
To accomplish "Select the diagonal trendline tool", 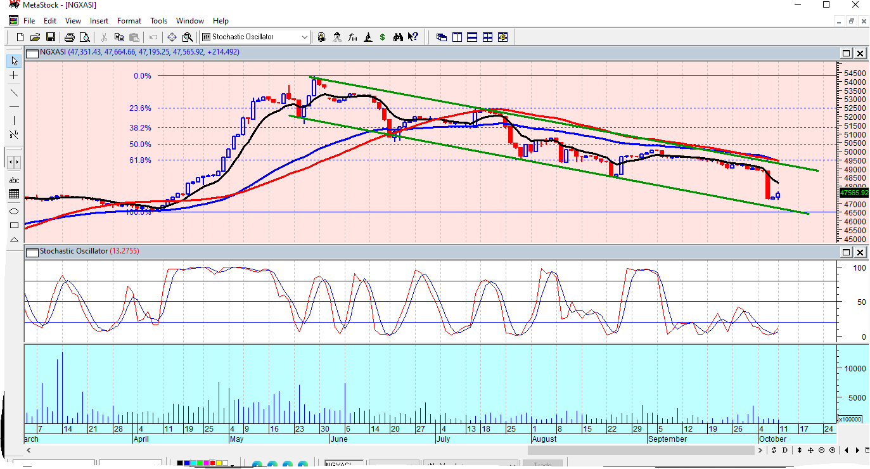I will 14,93.
